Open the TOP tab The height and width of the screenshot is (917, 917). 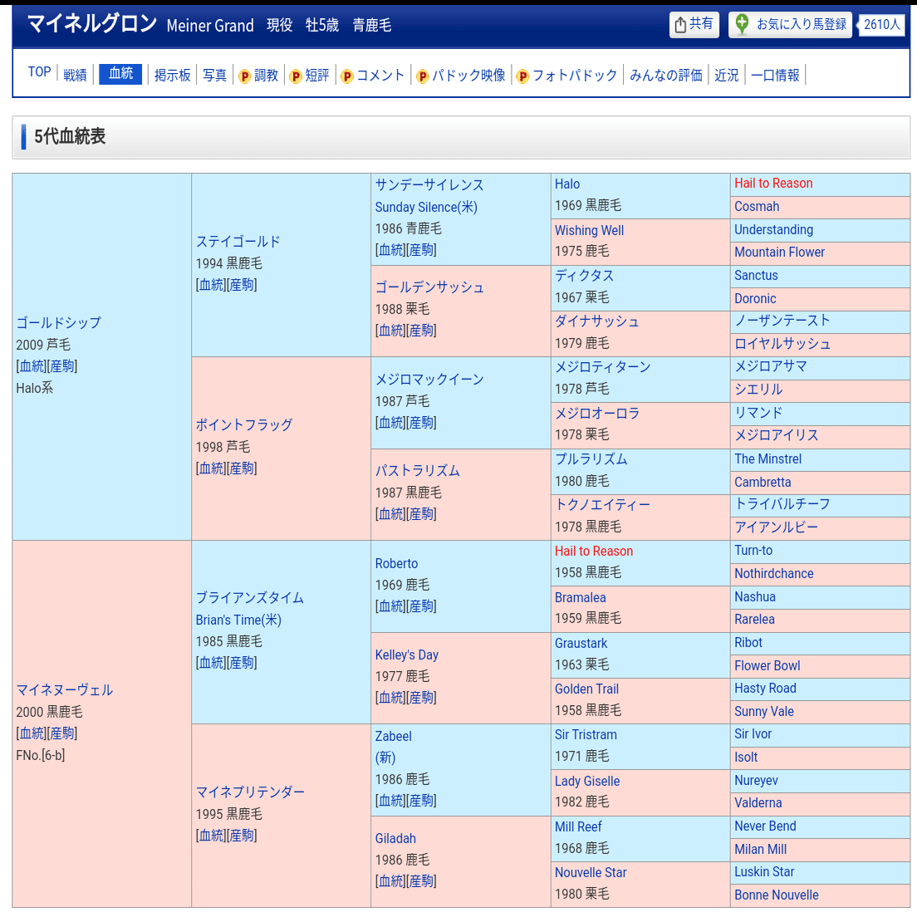pos(39,72)
